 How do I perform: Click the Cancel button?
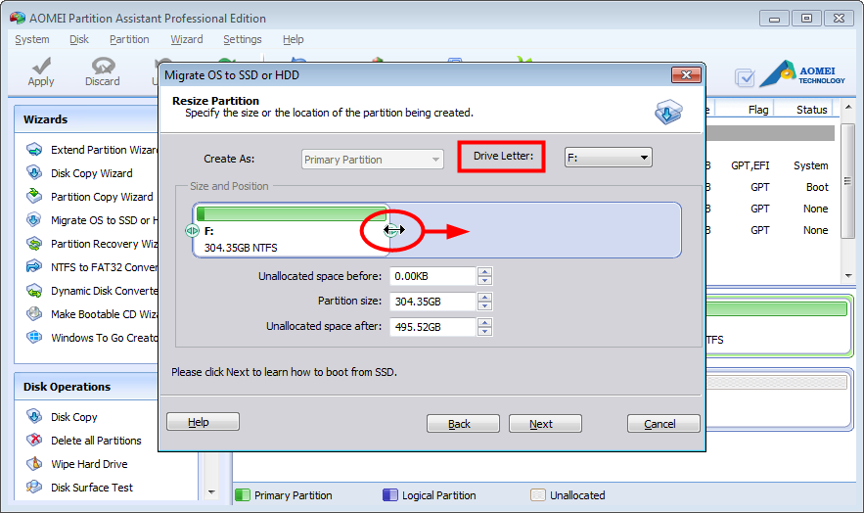pos(663,423)
